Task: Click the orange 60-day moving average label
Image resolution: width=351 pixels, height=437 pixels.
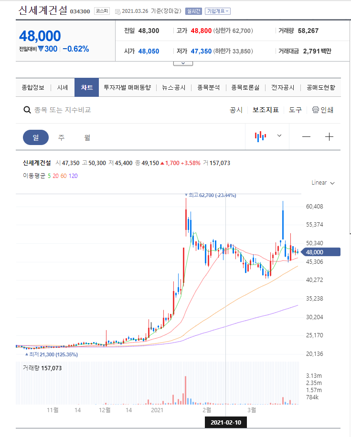Action: (64, 176)
